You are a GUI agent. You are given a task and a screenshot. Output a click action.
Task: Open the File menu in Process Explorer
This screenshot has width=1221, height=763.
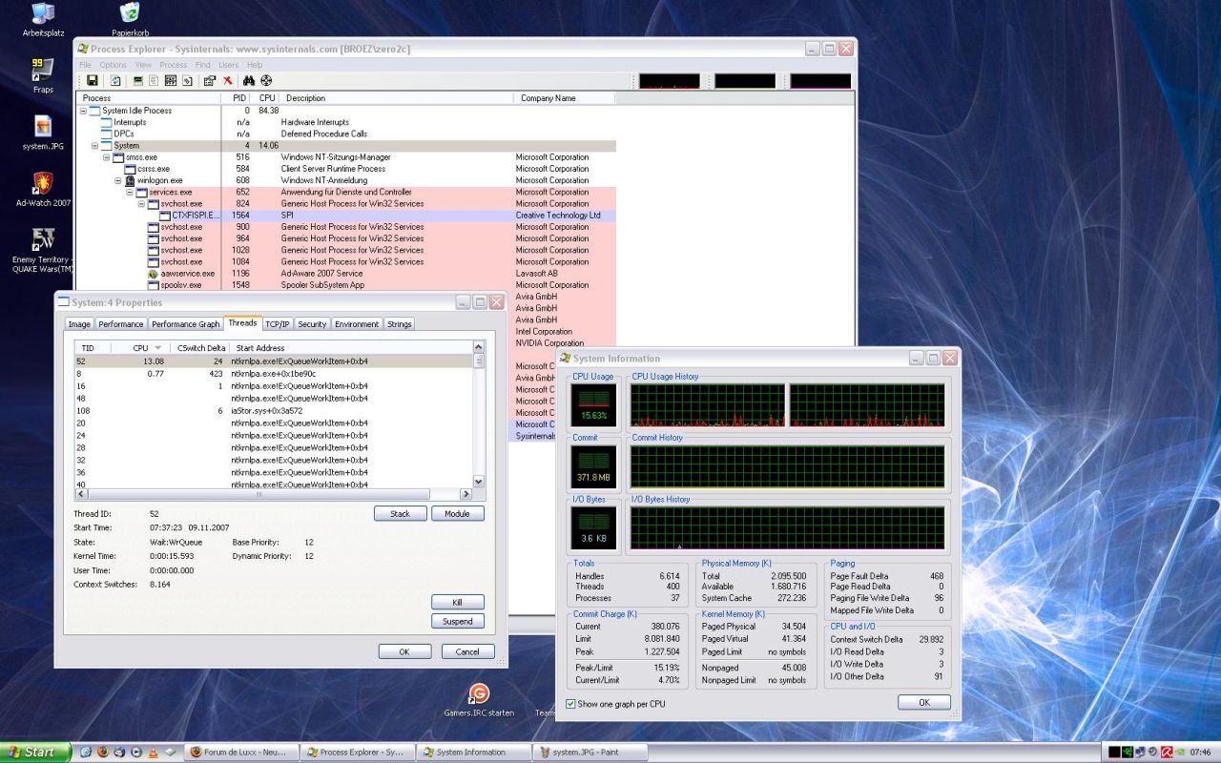(85, 65)
